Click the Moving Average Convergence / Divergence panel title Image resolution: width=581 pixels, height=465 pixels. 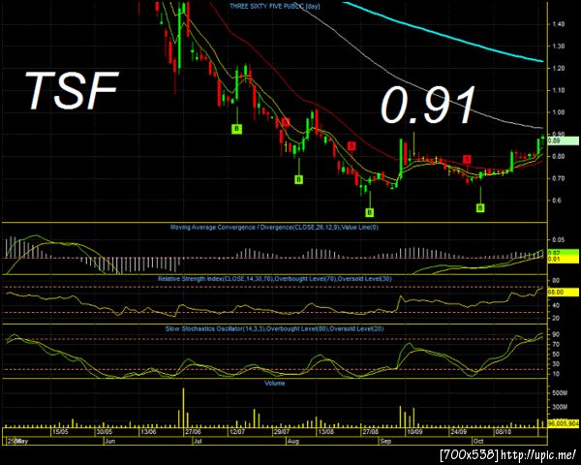[x=274, y=228]
